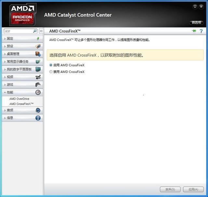Click the 游戏 gamepad icon

pyautogui.click(x=38, y=85)
